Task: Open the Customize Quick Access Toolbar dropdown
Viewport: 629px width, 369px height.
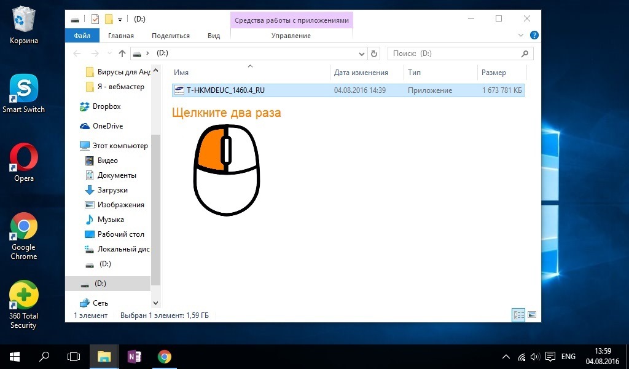Action: click(120, 19)
